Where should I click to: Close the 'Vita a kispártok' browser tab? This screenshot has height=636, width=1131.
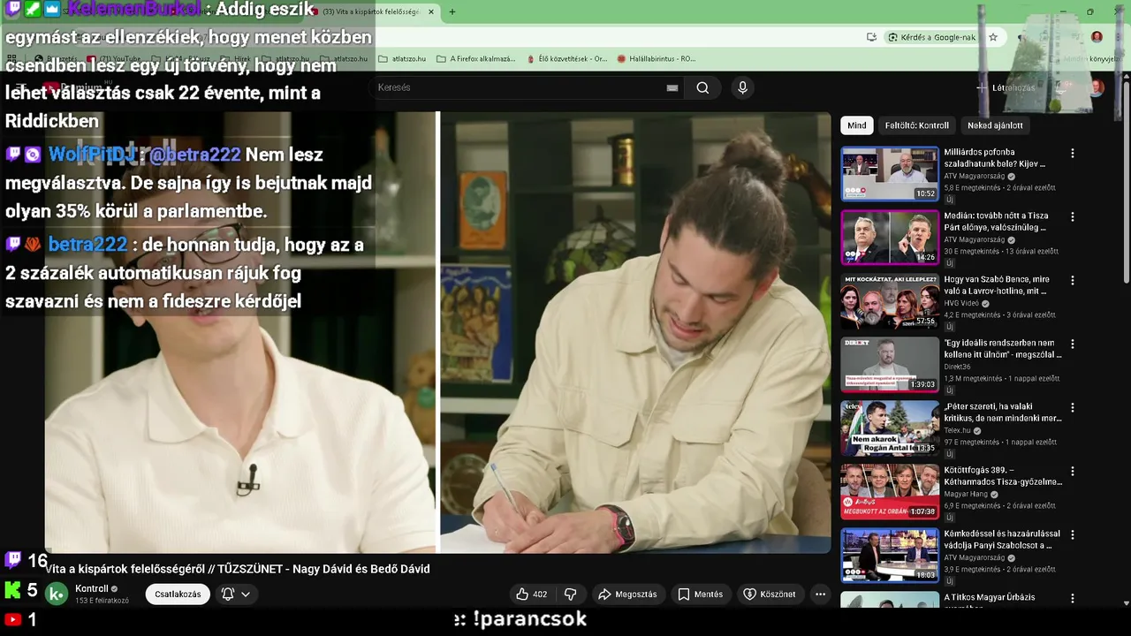431,11
